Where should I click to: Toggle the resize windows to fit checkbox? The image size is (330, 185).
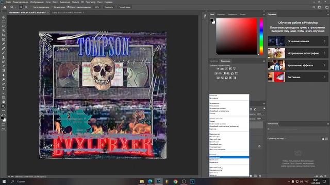coord(32,7)
